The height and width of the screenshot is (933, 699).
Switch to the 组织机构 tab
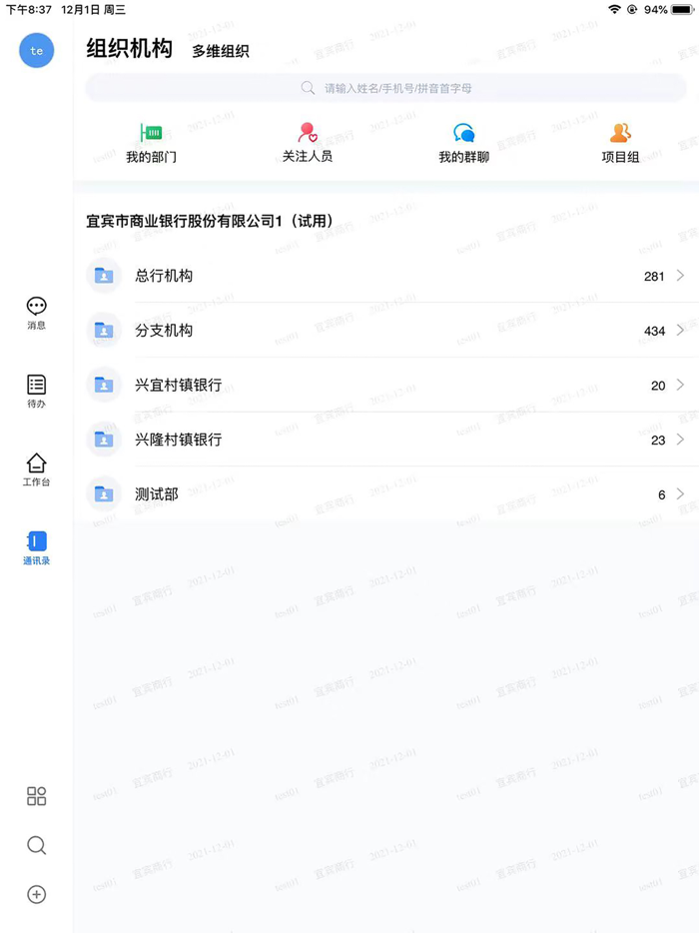pyautogui.click(x=129, y=49)
